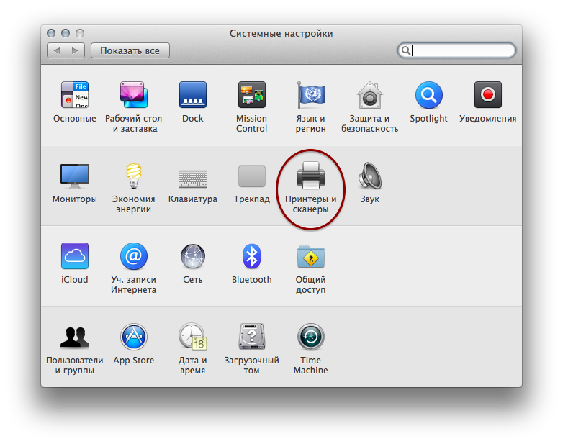Open Mission Control preferences
The image size is (563, 444).
coord(252,95)
